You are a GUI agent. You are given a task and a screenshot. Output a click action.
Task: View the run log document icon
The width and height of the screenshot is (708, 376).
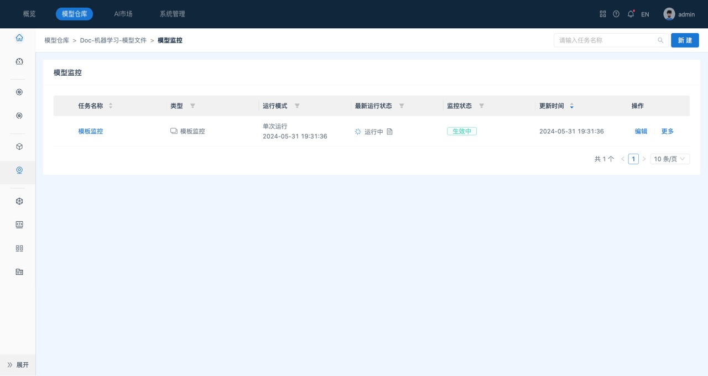(389, 132)
